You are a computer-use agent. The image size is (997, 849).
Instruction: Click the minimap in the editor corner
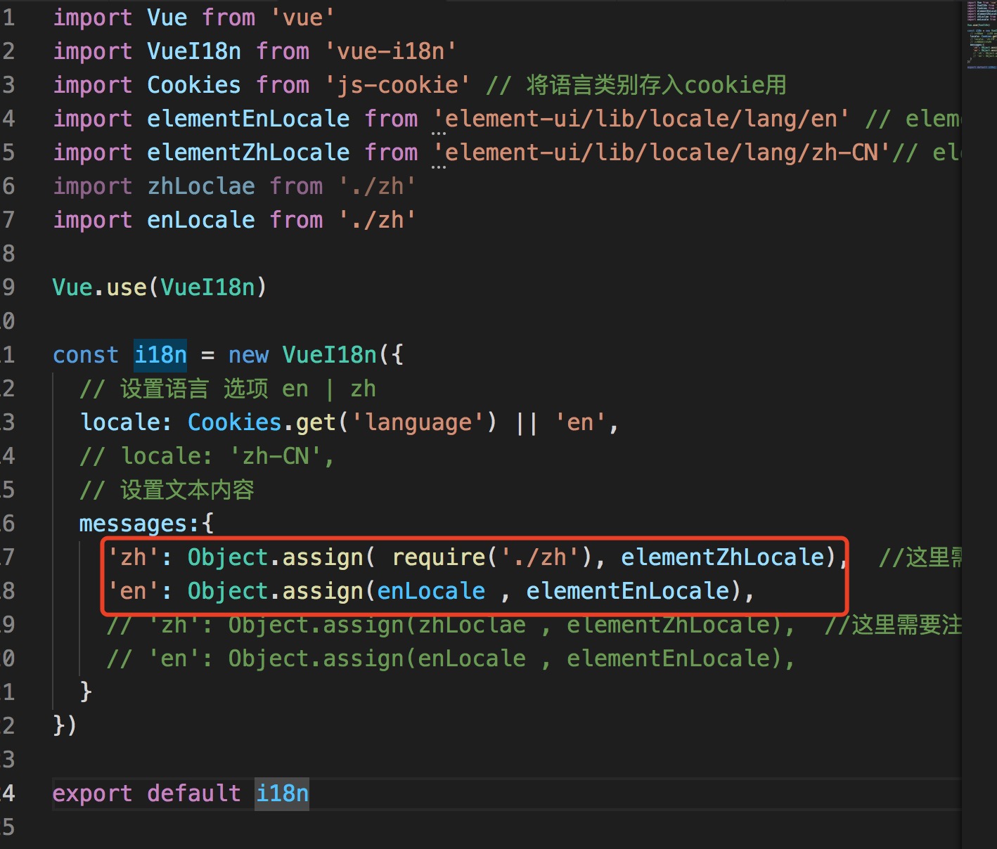tap(981, 35)
